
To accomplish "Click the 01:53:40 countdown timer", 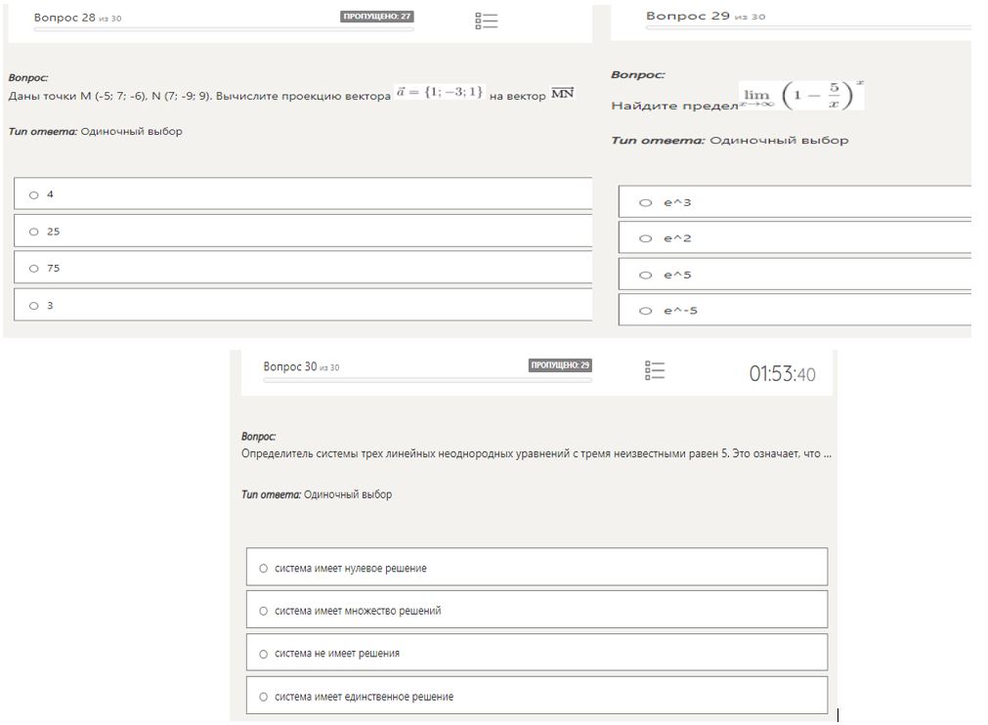I will [x=782, y=374].
